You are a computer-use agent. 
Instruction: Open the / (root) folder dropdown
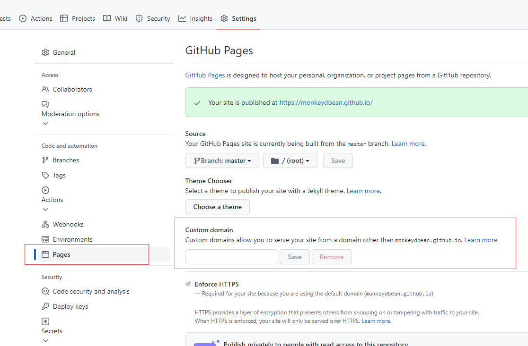290,160
